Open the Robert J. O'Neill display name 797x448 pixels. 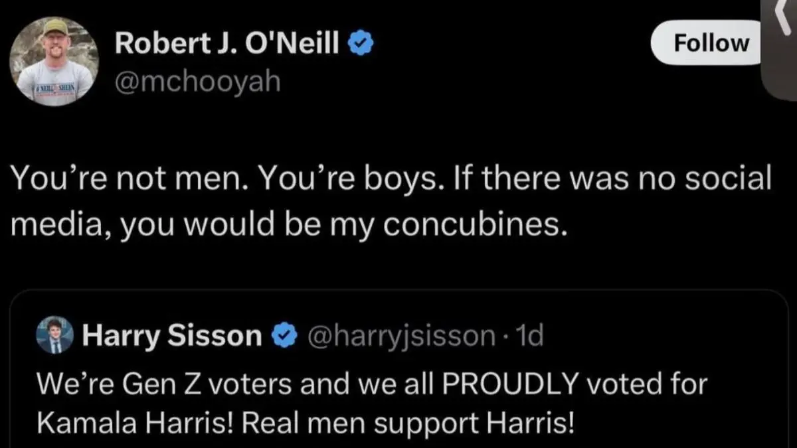(229, 44)
